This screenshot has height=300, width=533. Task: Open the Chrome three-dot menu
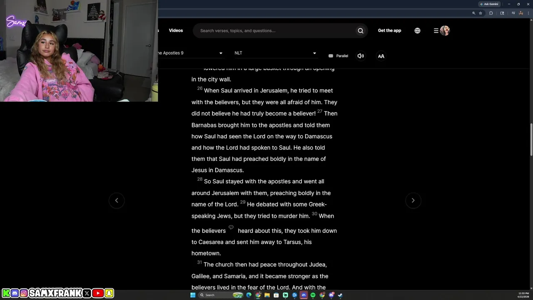tap(528, 13)
